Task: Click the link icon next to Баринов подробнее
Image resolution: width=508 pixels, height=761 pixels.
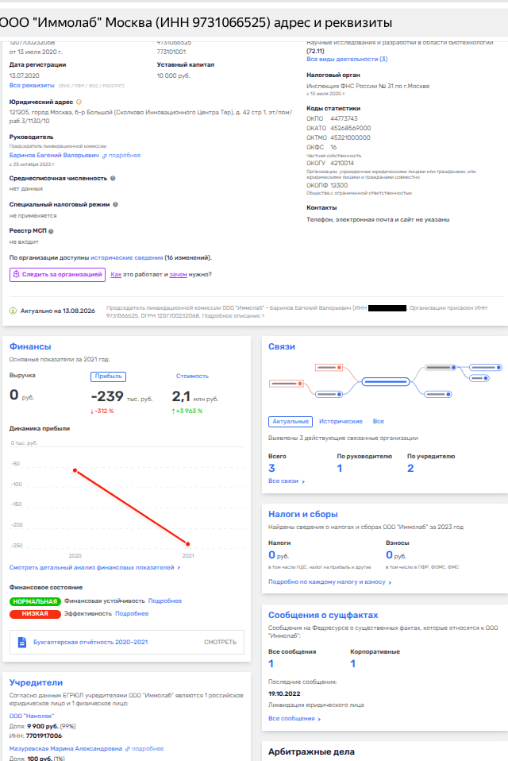Action: [104, 156]
